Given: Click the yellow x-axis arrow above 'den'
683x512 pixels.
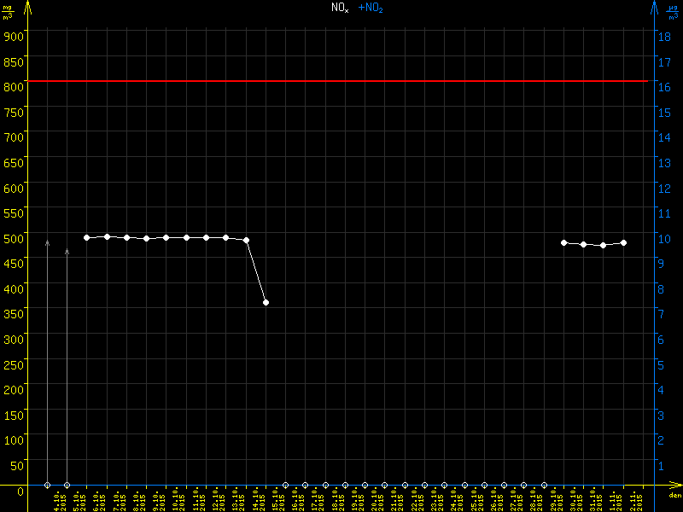Looking at the screenshot, I should (x=674, y=485).
